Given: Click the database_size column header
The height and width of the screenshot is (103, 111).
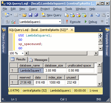Looking at the screenshot, I should click(55, 65).
